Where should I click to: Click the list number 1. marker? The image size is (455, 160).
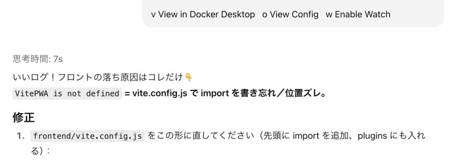(x=21, y=136)
